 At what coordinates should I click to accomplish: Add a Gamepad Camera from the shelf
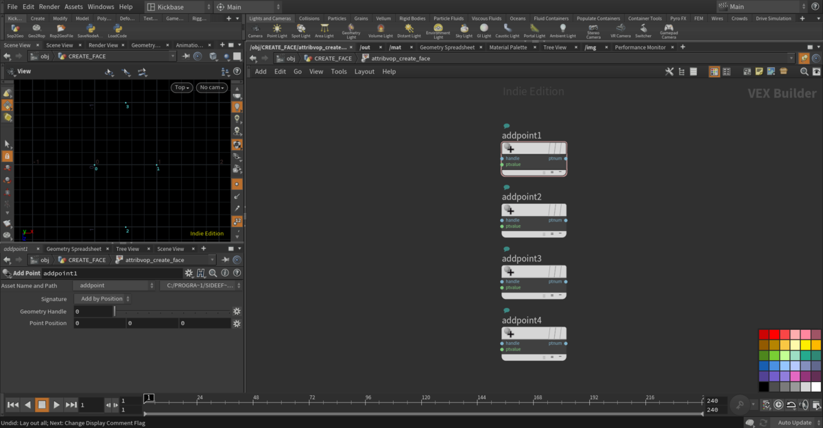click(669, 32)
